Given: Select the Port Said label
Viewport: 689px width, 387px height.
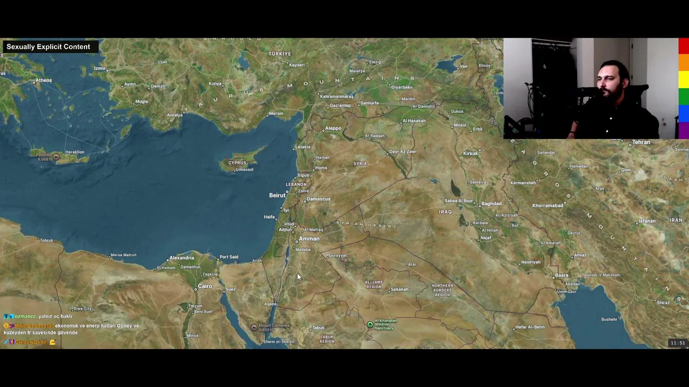Looking at the screenshot, I should click(x=229, y=257).
